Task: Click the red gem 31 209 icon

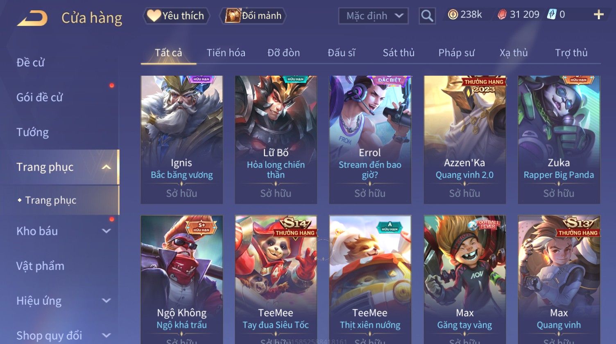Action: click(x=502, y=15)
